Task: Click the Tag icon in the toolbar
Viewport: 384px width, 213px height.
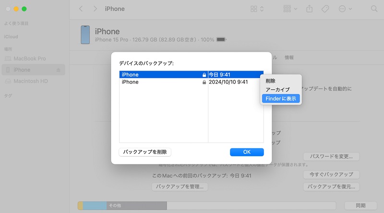Action: tap(325, 9)
